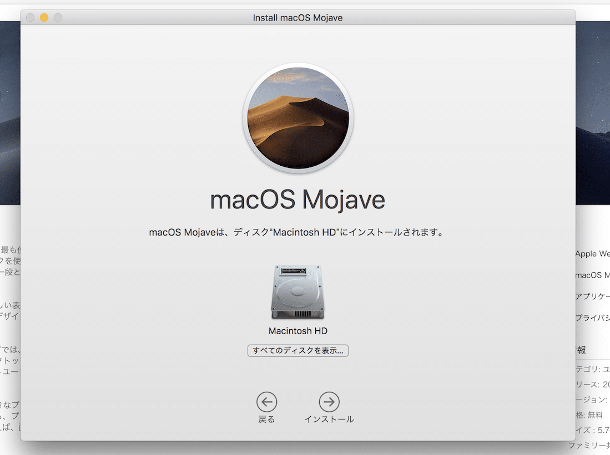
Task: Click the "インストール" label under the arrow
Action: (x=329, y=419)
